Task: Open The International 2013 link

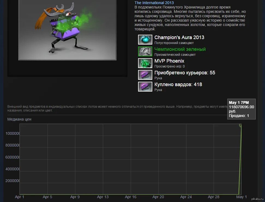Action: (x=154, y=3)
